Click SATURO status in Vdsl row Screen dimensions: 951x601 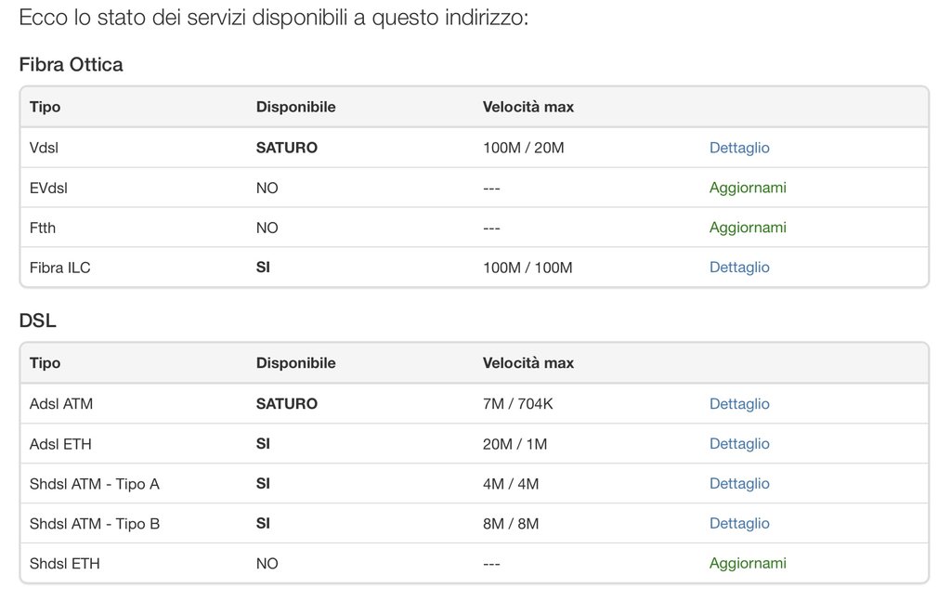[x=286, y=148]
